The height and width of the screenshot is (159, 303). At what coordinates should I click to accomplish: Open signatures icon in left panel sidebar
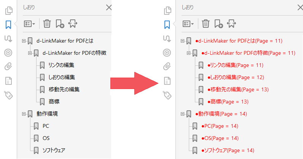coord(8,39)
